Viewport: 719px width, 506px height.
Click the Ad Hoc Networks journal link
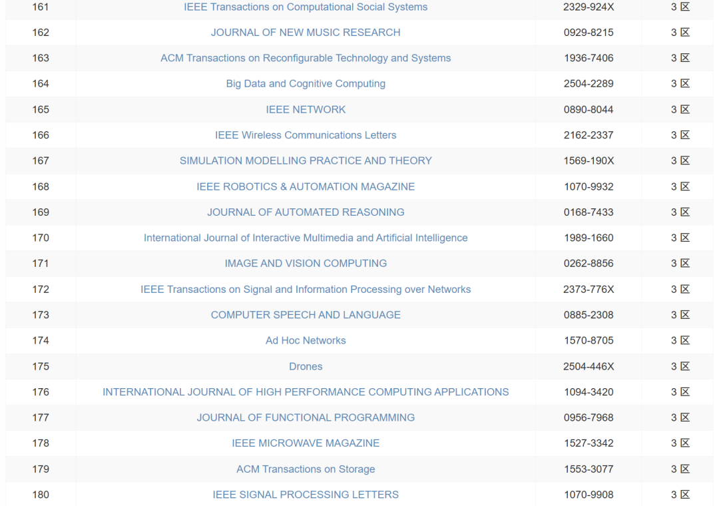click(x=306, y=341)
